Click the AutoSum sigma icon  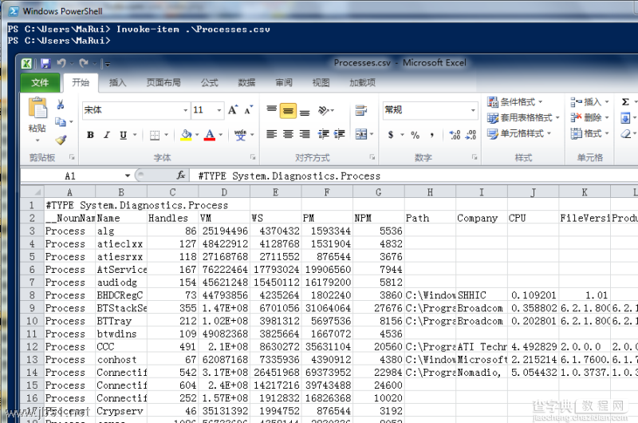click(625, 102)
